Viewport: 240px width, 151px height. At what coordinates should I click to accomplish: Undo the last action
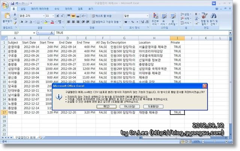pyautogui.click(x=17, y=3)
